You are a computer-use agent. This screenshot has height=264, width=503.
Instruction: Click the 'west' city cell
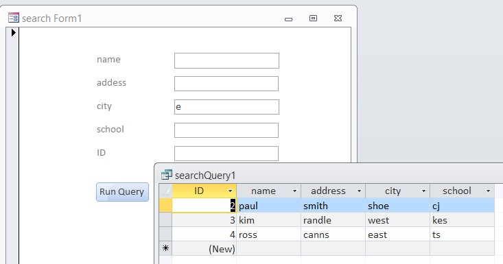click(398, 220)
